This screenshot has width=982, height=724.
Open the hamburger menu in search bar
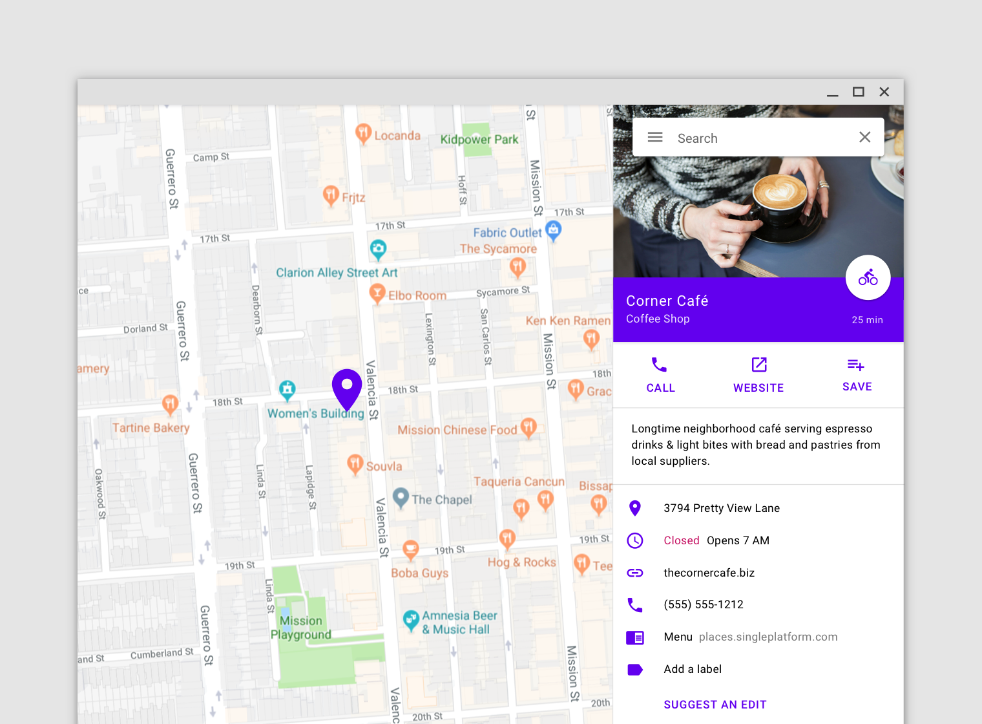click(655, 137)
